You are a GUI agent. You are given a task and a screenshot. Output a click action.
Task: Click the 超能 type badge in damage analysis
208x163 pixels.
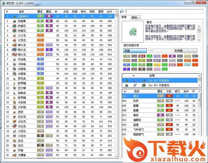(172, 65)
